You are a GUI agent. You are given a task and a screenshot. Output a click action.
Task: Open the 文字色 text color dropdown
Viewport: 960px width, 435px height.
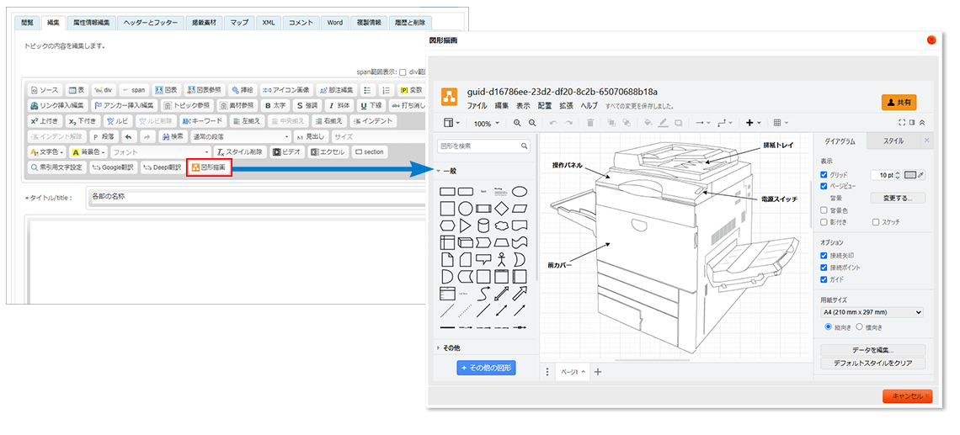coord(47,151)
